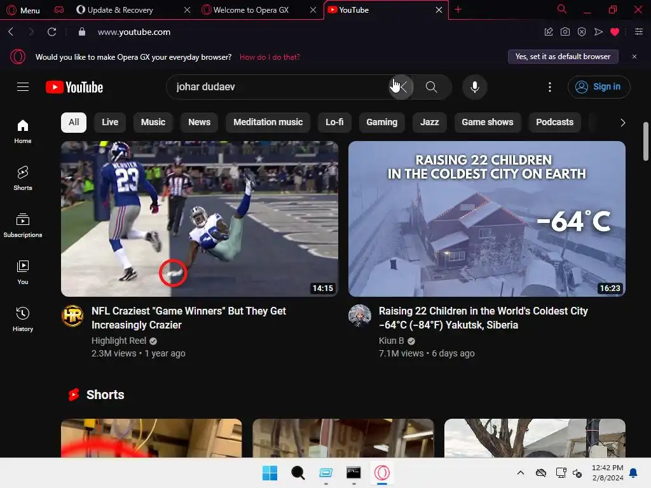Click the Sign in button
651x488 pixels.
(x=599, y=86)
